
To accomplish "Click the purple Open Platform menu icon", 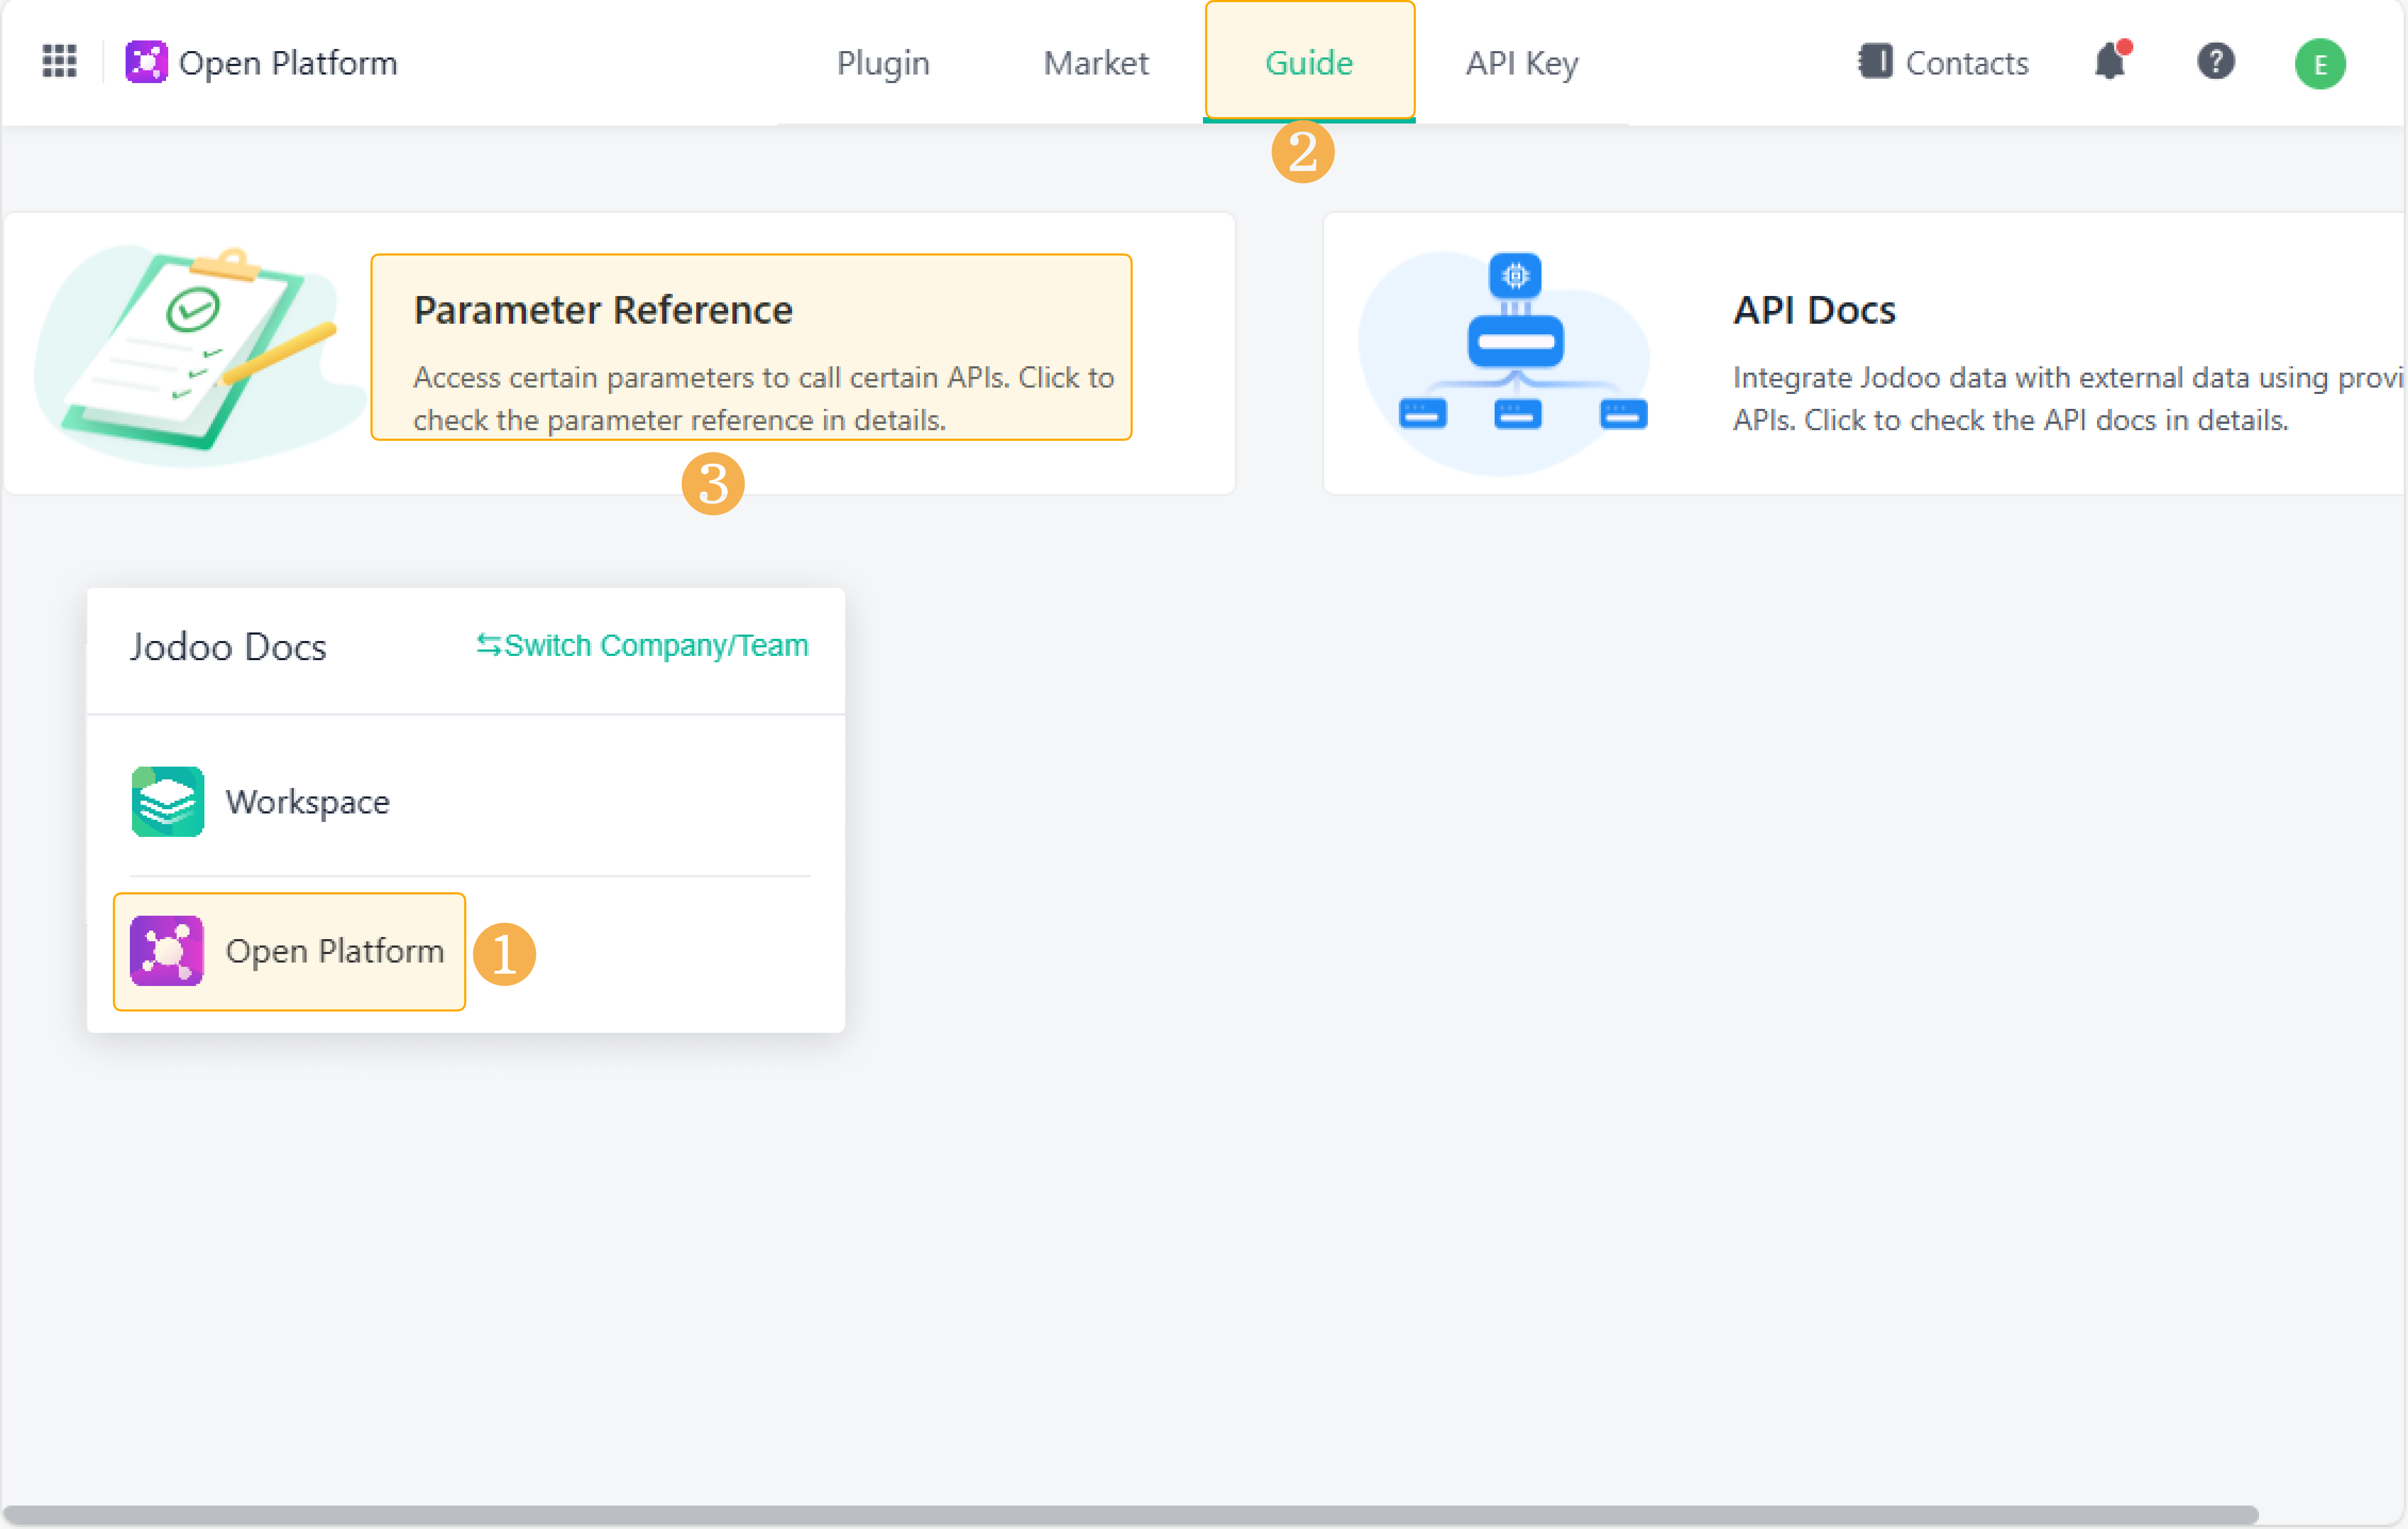I will 168,950.
